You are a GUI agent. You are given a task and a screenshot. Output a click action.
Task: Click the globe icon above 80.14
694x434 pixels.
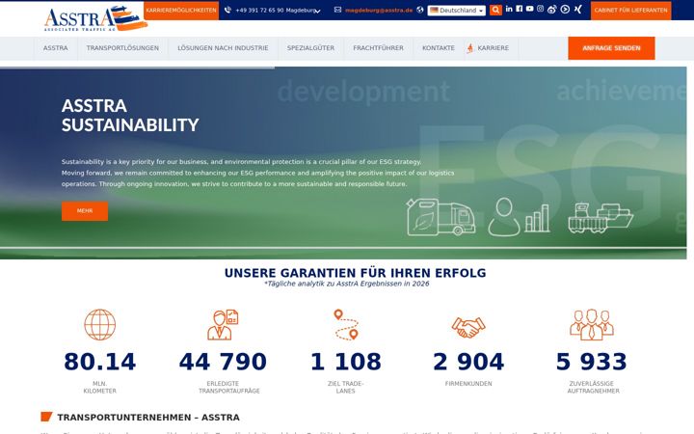100,325
